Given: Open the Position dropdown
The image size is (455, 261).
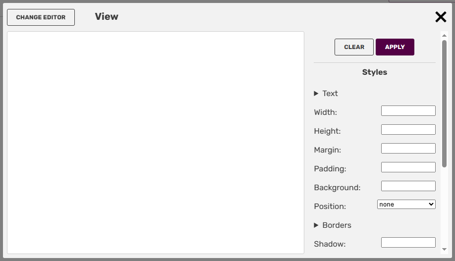Looking at the screenshot, I should click(x=406, y=204).
